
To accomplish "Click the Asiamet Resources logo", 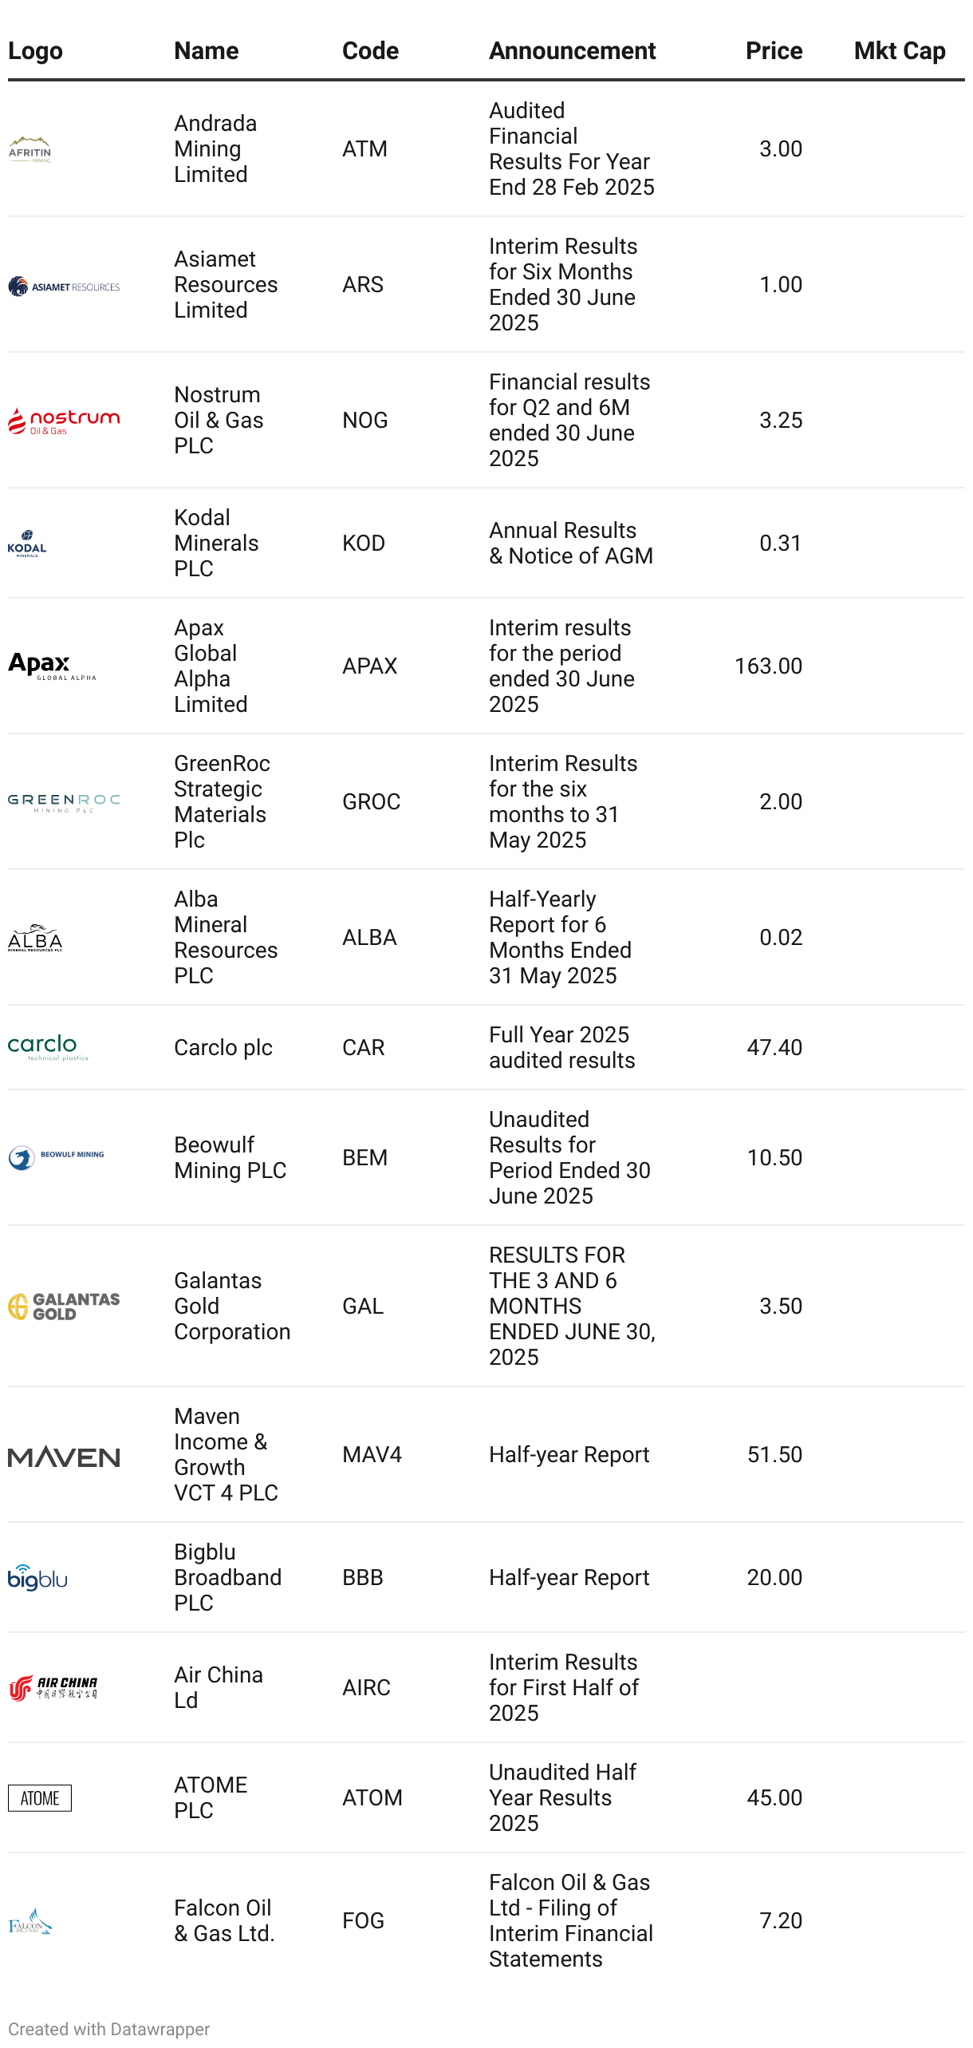I will [64, 286].
